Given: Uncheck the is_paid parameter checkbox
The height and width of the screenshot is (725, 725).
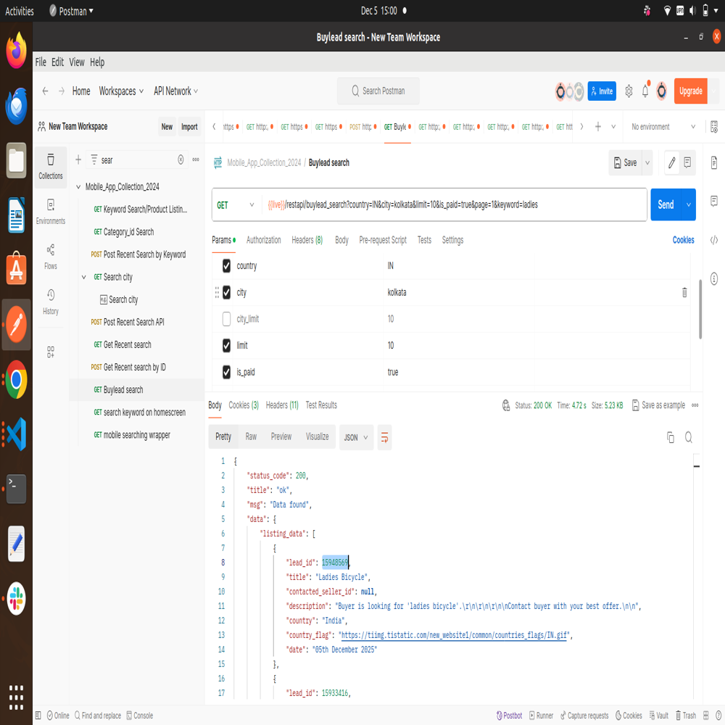Looking at the screenshot, I should tap(226, 372).
